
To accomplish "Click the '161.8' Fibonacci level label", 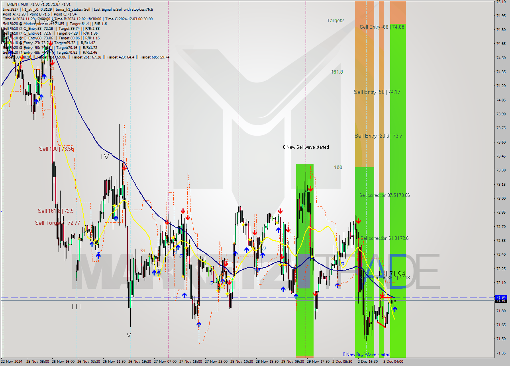I will click(337, 72).
